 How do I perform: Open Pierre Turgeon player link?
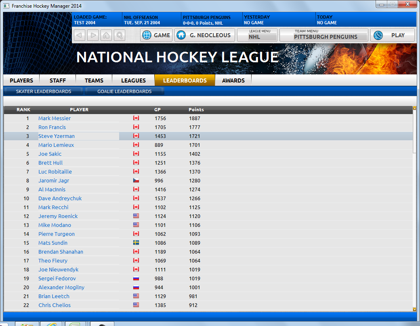[x=57, y=234]
